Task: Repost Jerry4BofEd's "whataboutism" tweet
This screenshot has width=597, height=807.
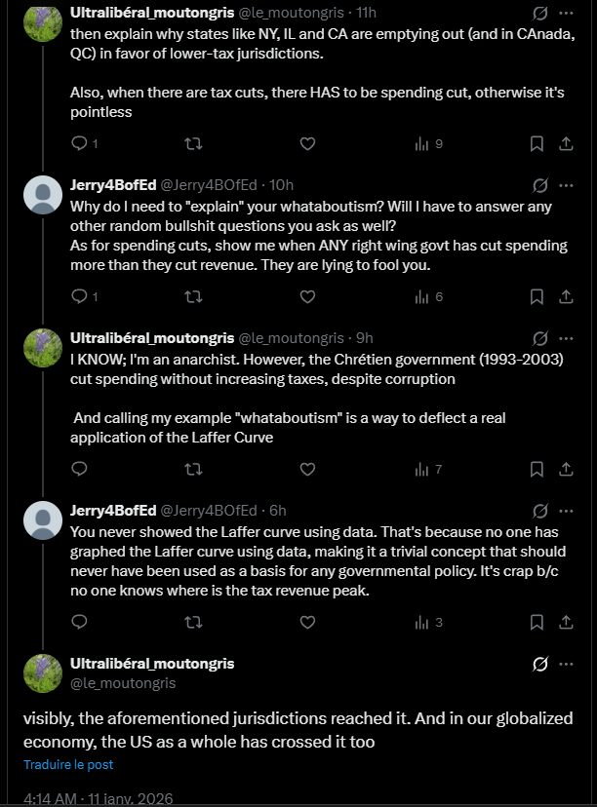Action: point(193,296)
